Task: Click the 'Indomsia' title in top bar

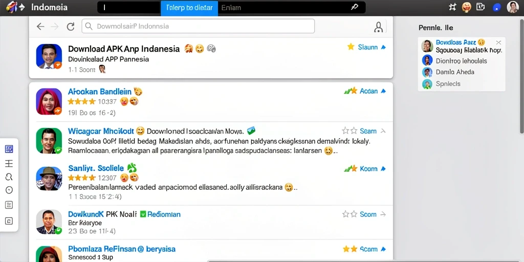Action: [x=49, y=7]
